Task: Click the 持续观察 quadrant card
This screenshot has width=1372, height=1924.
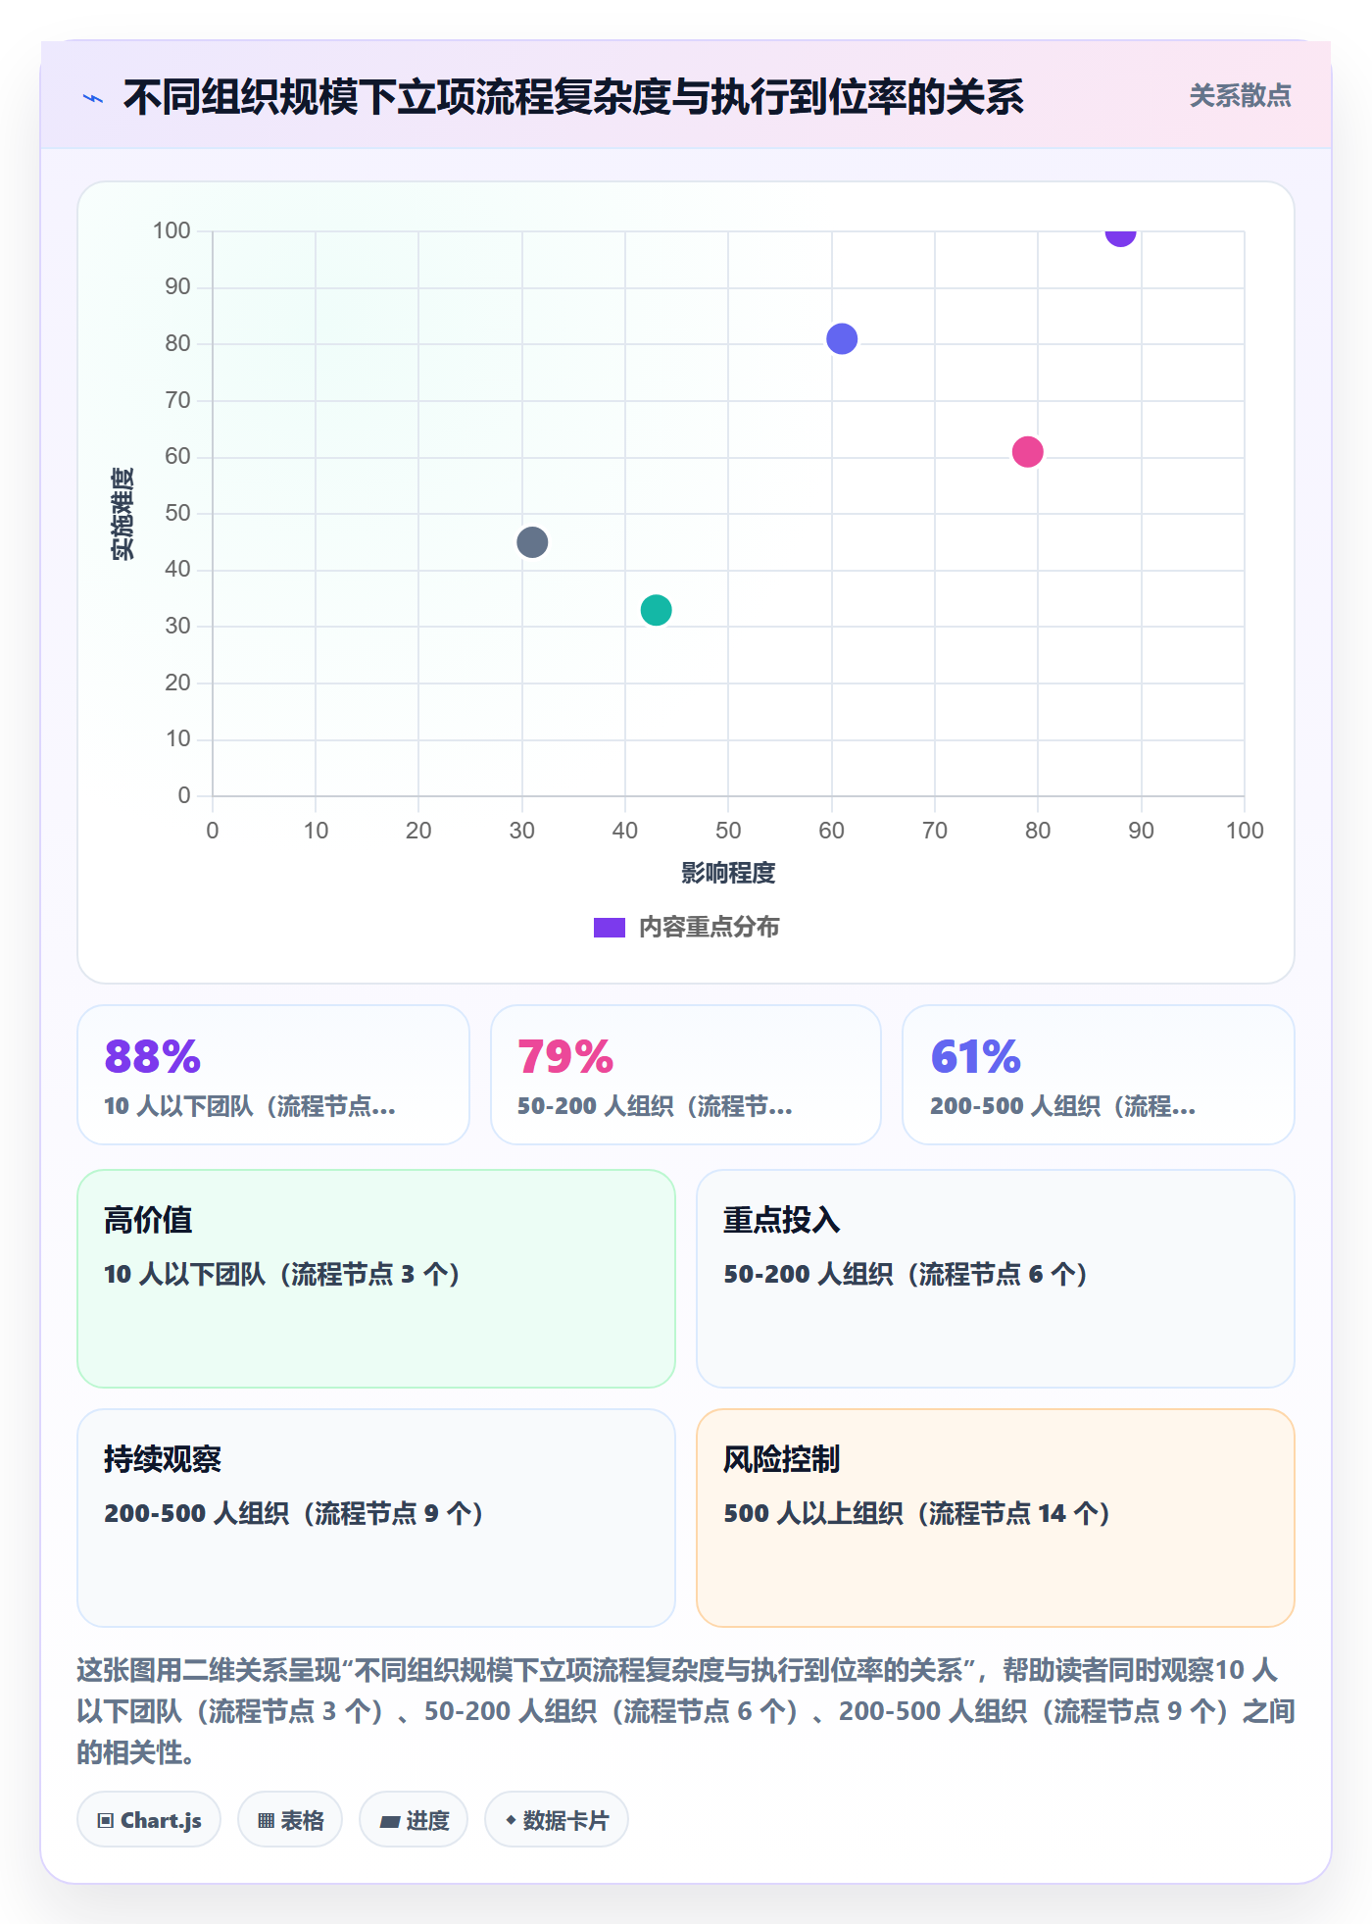Action: tap(376, 1518)
